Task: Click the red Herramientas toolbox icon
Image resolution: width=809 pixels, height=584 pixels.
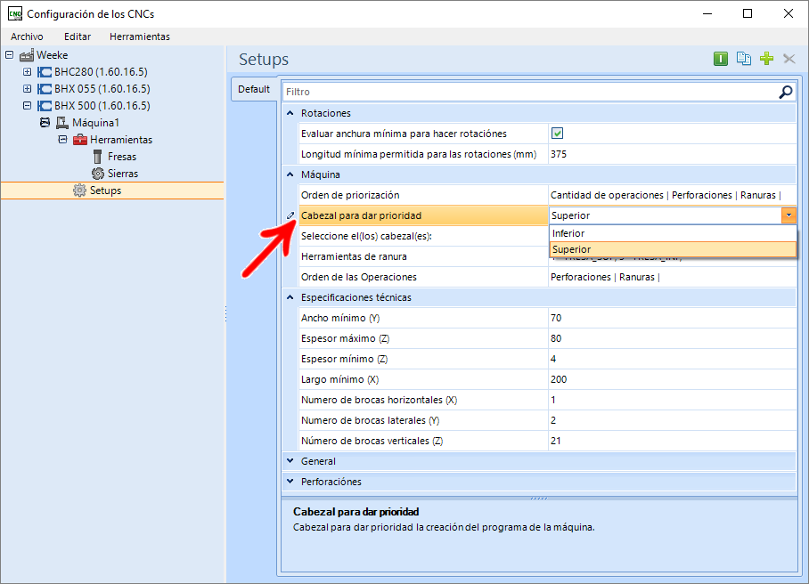Action: 80,140
